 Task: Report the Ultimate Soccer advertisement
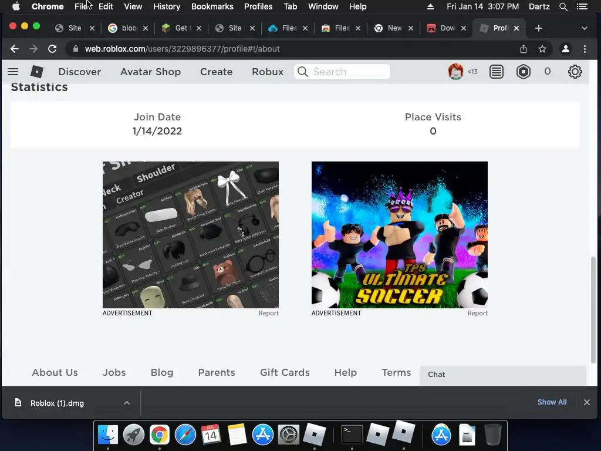[x=478, y=313]
